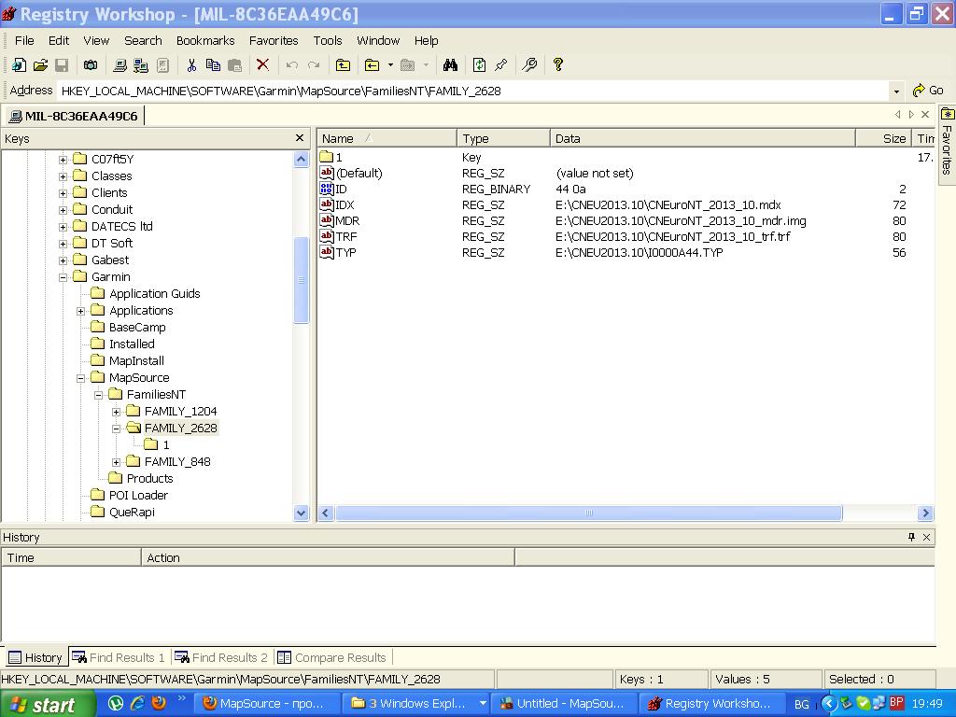Click the wrench options icon in toolbar

pyautogui.click(x=529, y=64)
